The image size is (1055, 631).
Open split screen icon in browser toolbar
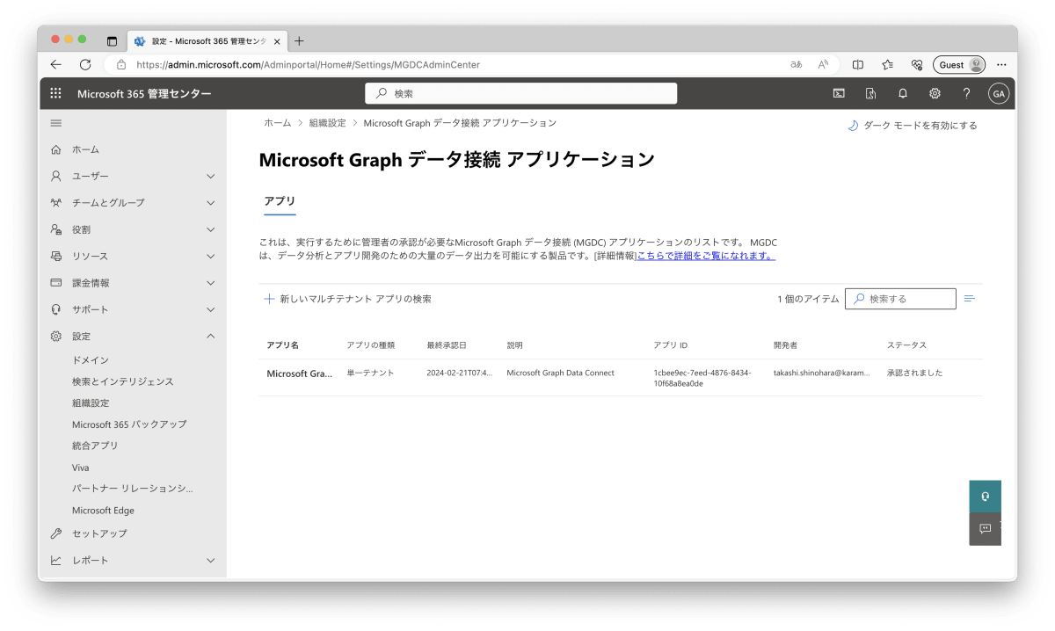[858, 64]
